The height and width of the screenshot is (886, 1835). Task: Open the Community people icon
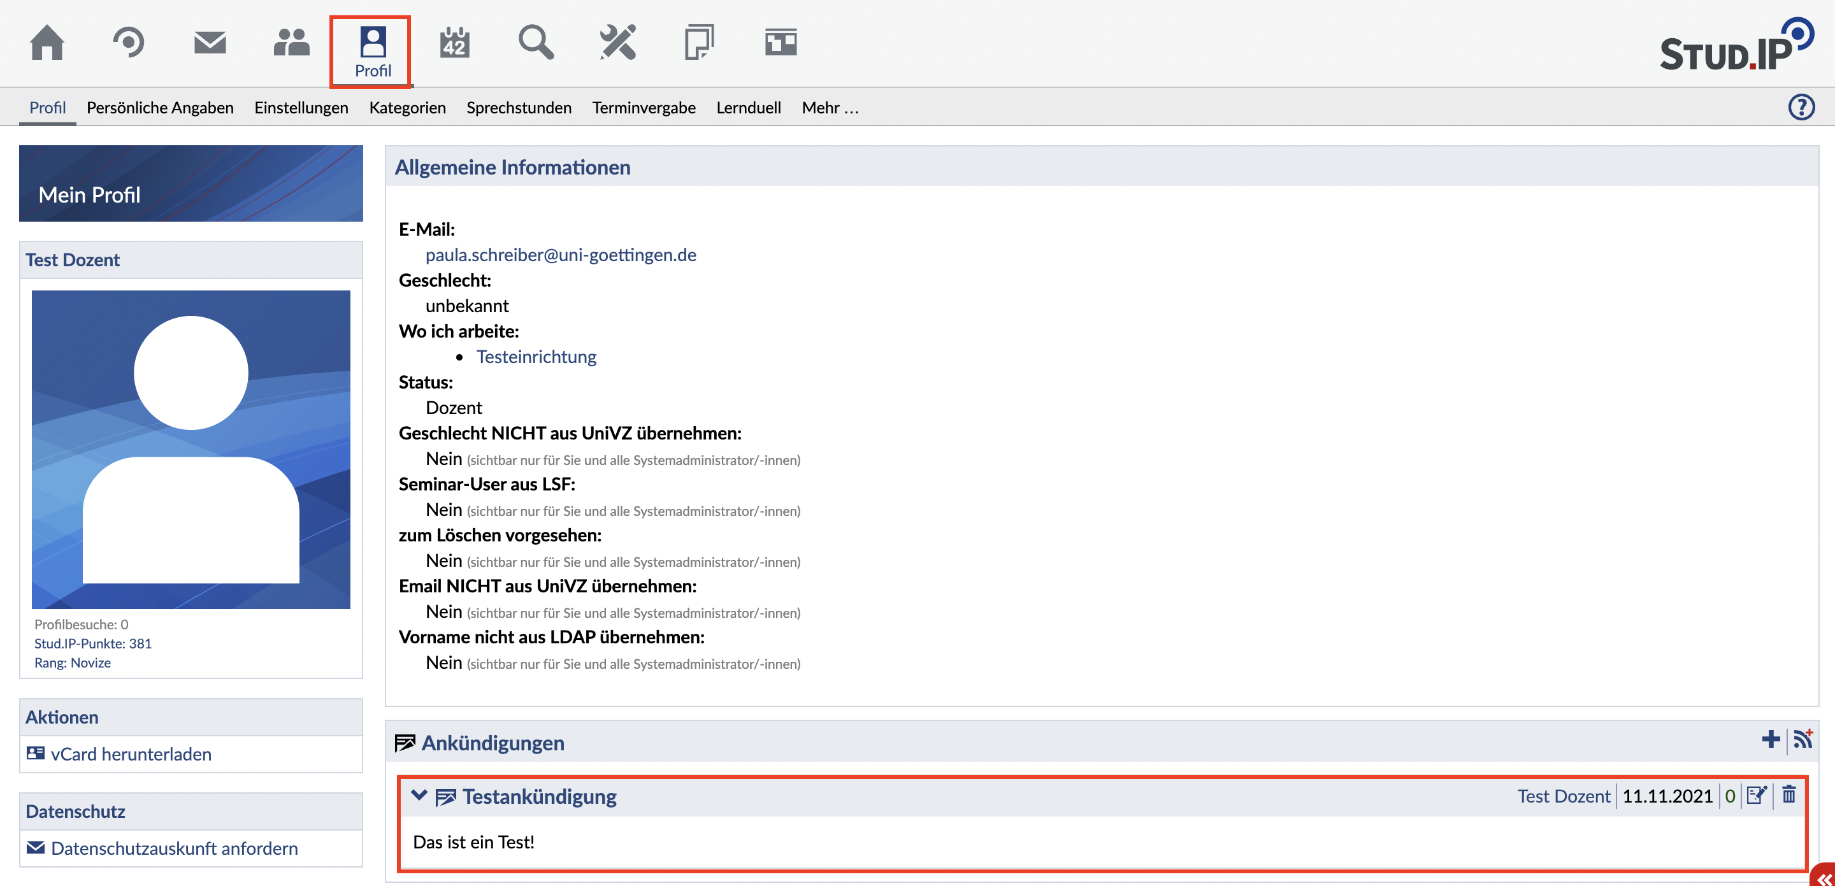[291, 43]
